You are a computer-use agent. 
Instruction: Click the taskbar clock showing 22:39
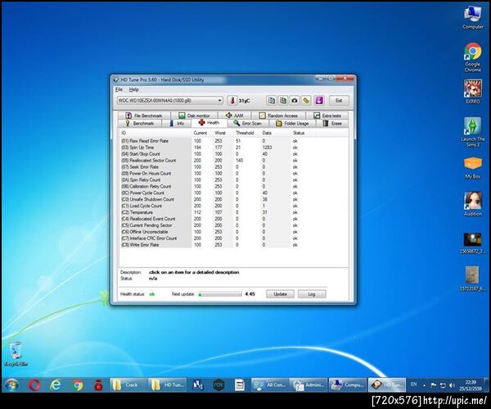tap(471, 385)
